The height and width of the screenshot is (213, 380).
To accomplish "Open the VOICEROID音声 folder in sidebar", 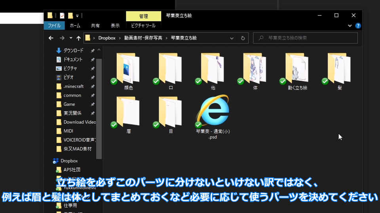I will [x=80, y=140].
